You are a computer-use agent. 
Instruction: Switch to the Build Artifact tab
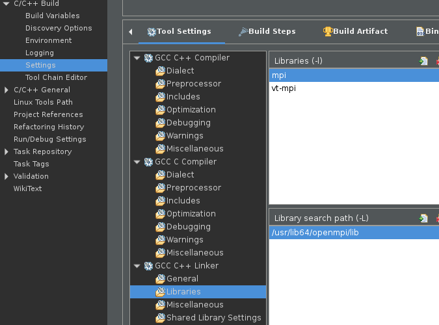[x=360, y=31]
